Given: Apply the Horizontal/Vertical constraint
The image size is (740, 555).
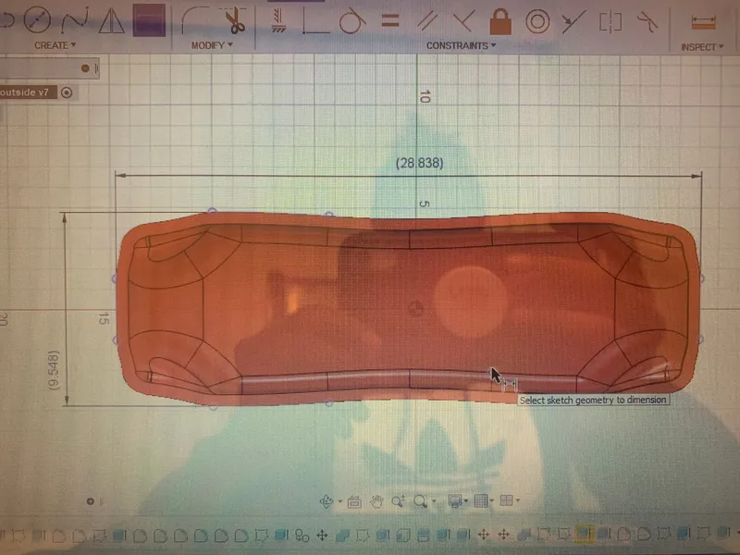Looking at the screenshot, I should [278, 20].
